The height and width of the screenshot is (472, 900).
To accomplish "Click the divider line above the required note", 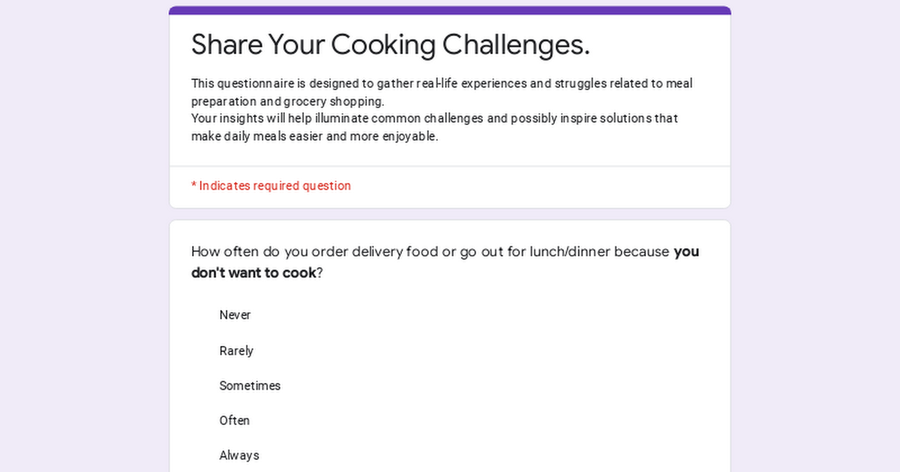I will (x=450, y=166).
